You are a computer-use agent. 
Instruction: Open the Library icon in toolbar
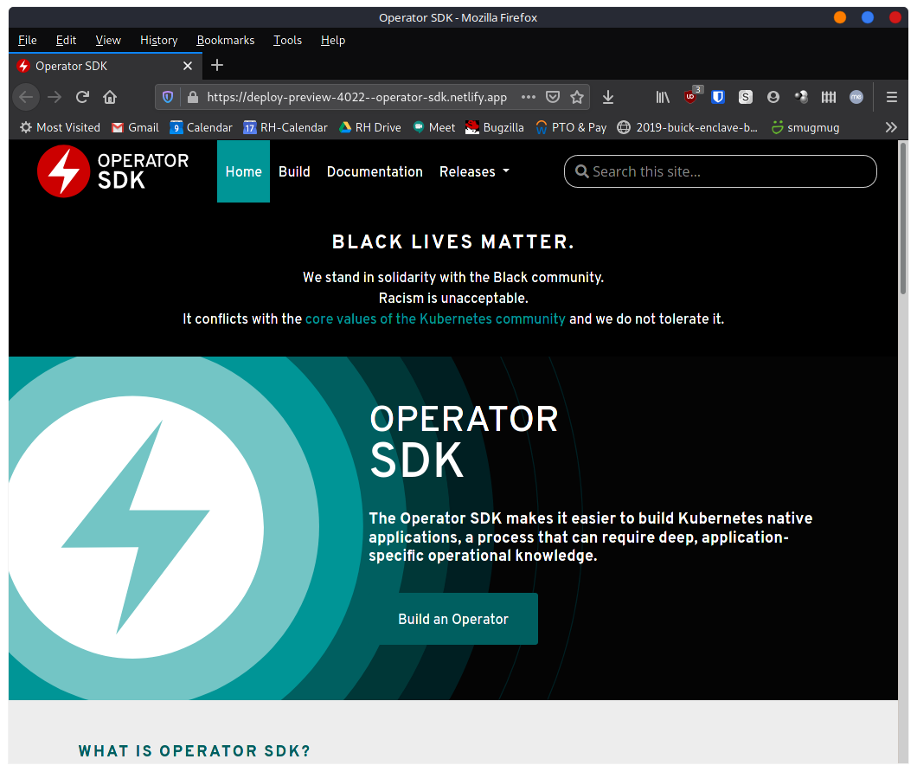(x=663, y=97)
